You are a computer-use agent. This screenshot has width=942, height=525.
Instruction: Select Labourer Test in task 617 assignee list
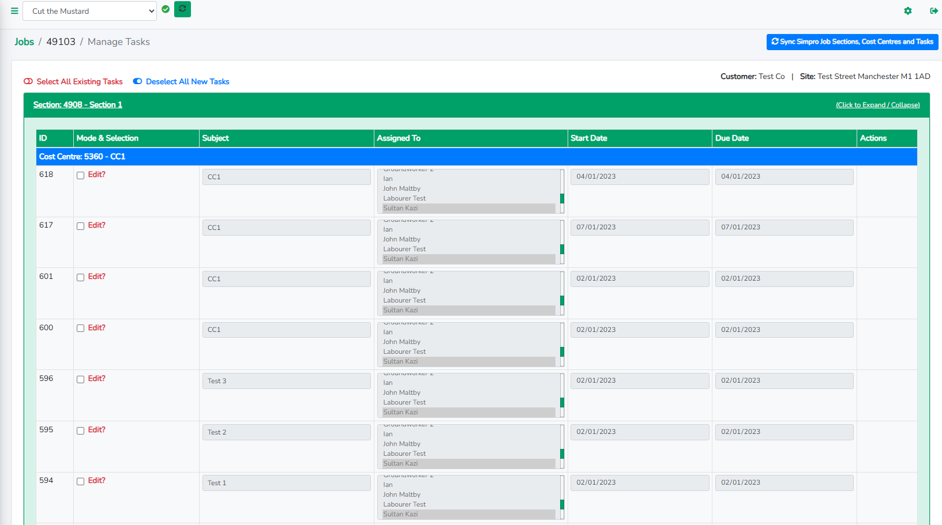[404, 249]
